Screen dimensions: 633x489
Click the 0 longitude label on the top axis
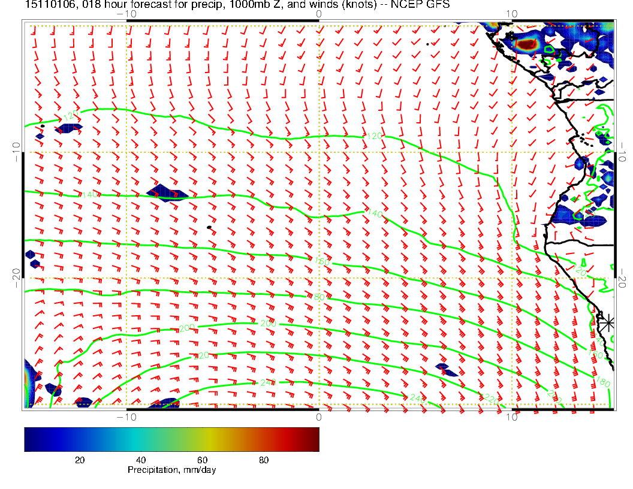pos(318,13)
